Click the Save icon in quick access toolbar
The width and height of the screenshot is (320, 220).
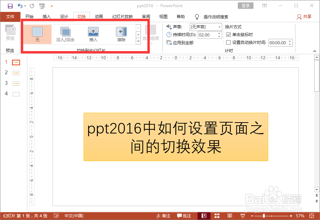click(10, 6)
